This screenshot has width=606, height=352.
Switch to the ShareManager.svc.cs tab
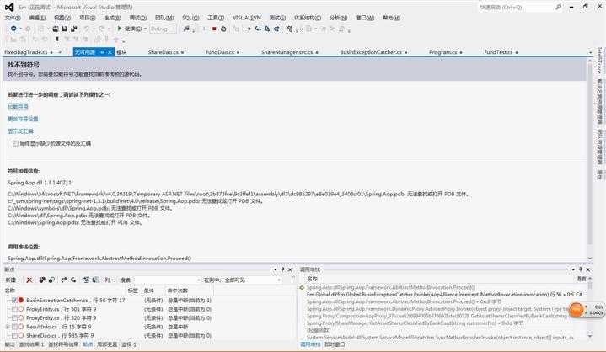pos(287,51)
